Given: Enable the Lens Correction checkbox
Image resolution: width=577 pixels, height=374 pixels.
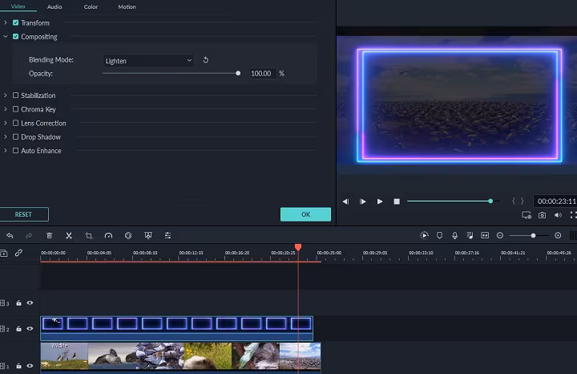Looking at the screenshot, I should coord(15,123).
